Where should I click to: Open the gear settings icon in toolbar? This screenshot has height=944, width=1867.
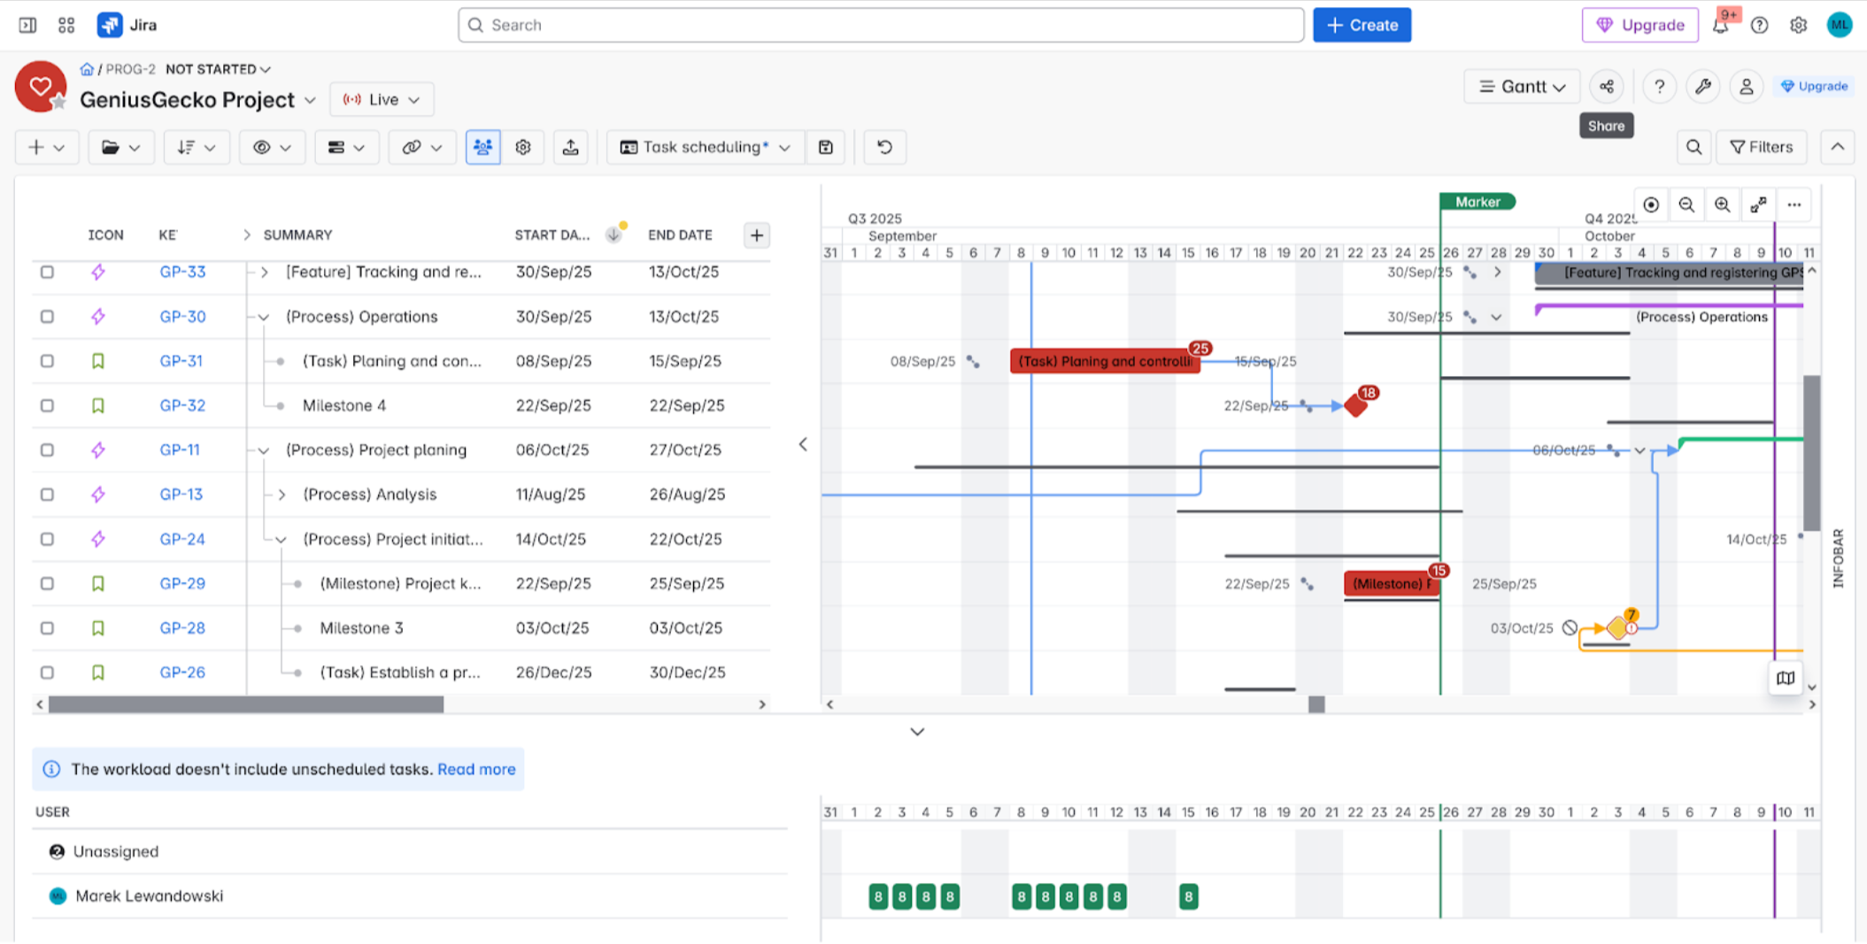(x=523, y=147)
